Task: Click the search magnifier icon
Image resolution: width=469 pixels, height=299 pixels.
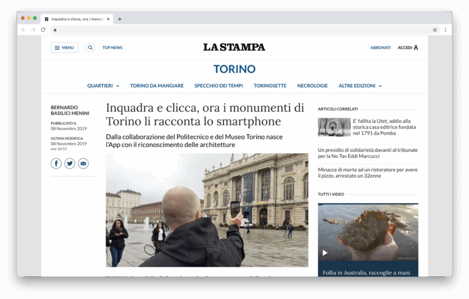Action: click(x=90, y=48)
